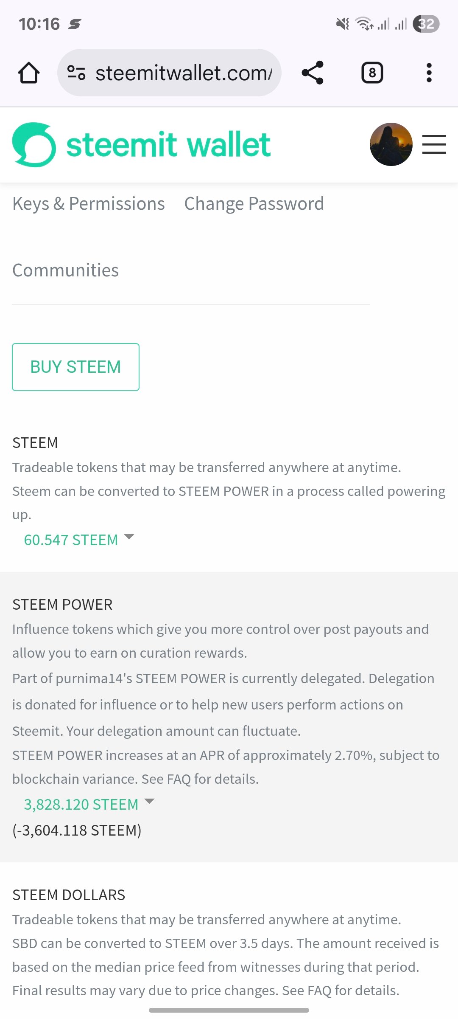Open site info icon in address bar

coord(76,73)
